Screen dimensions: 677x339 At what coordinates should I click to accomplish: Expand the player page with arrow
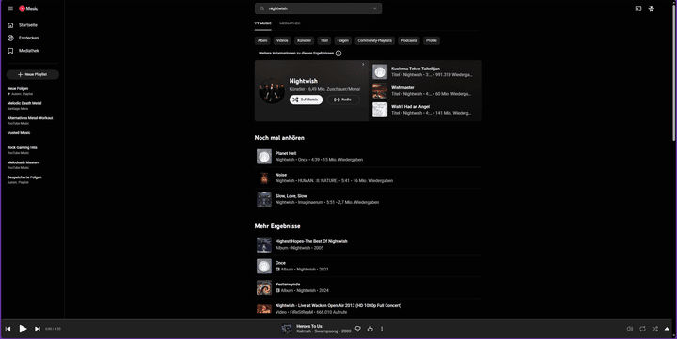pyautogui.click(x=667, y=329)
